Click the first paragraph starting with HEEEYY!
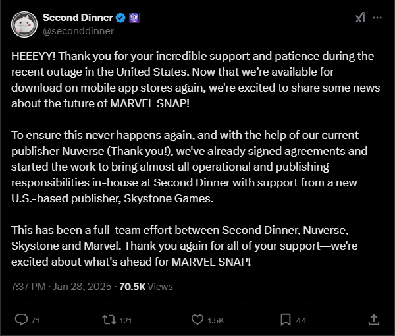The height and width of the screenshot is (336, 395). click(x=196, y=80)
